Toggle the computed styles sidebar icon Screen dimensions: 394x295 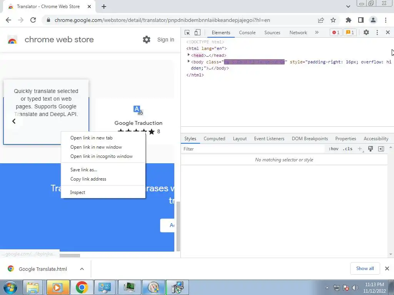coord(381,149)
